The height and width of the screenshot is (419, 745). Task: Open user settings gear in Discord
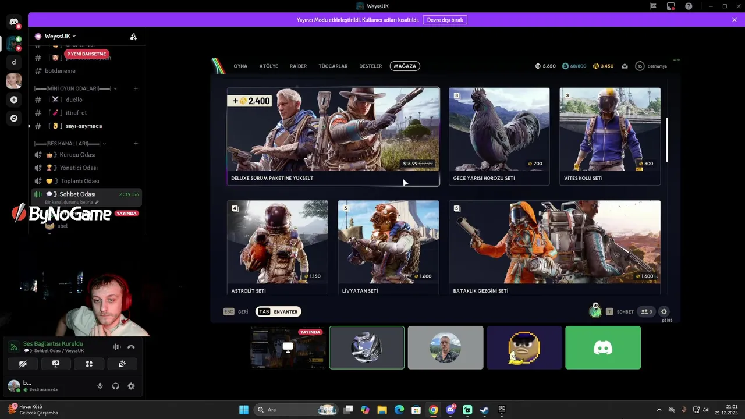(131, 386)
